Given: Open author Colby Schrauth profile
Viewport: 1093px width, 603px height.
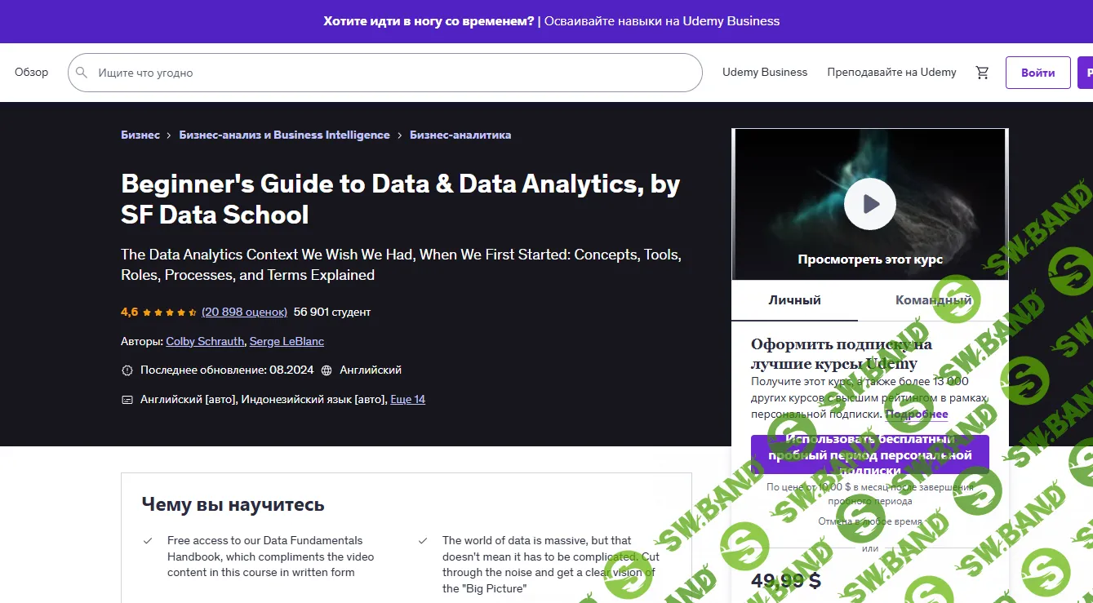Looking at the screenshot, I should click(205, 341).
